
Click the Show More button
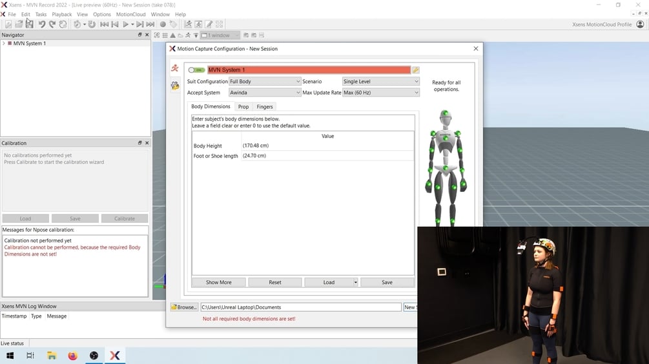pos(218,282)
